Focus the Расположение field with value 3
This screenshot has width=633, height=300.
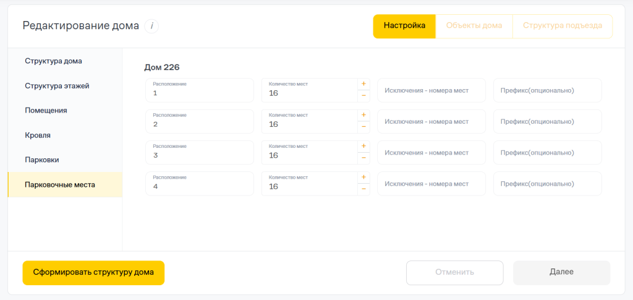(x=200, y=152)
